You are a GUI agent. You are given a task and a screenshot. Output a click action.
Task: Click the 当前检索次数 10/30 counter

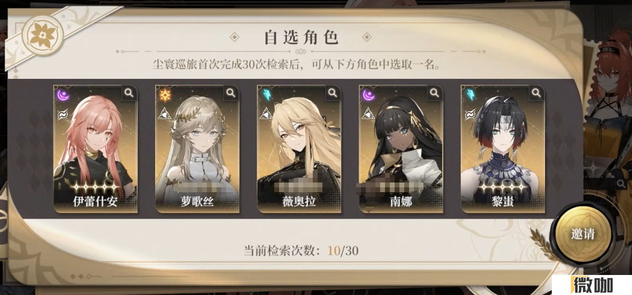[x=301, y=251]
